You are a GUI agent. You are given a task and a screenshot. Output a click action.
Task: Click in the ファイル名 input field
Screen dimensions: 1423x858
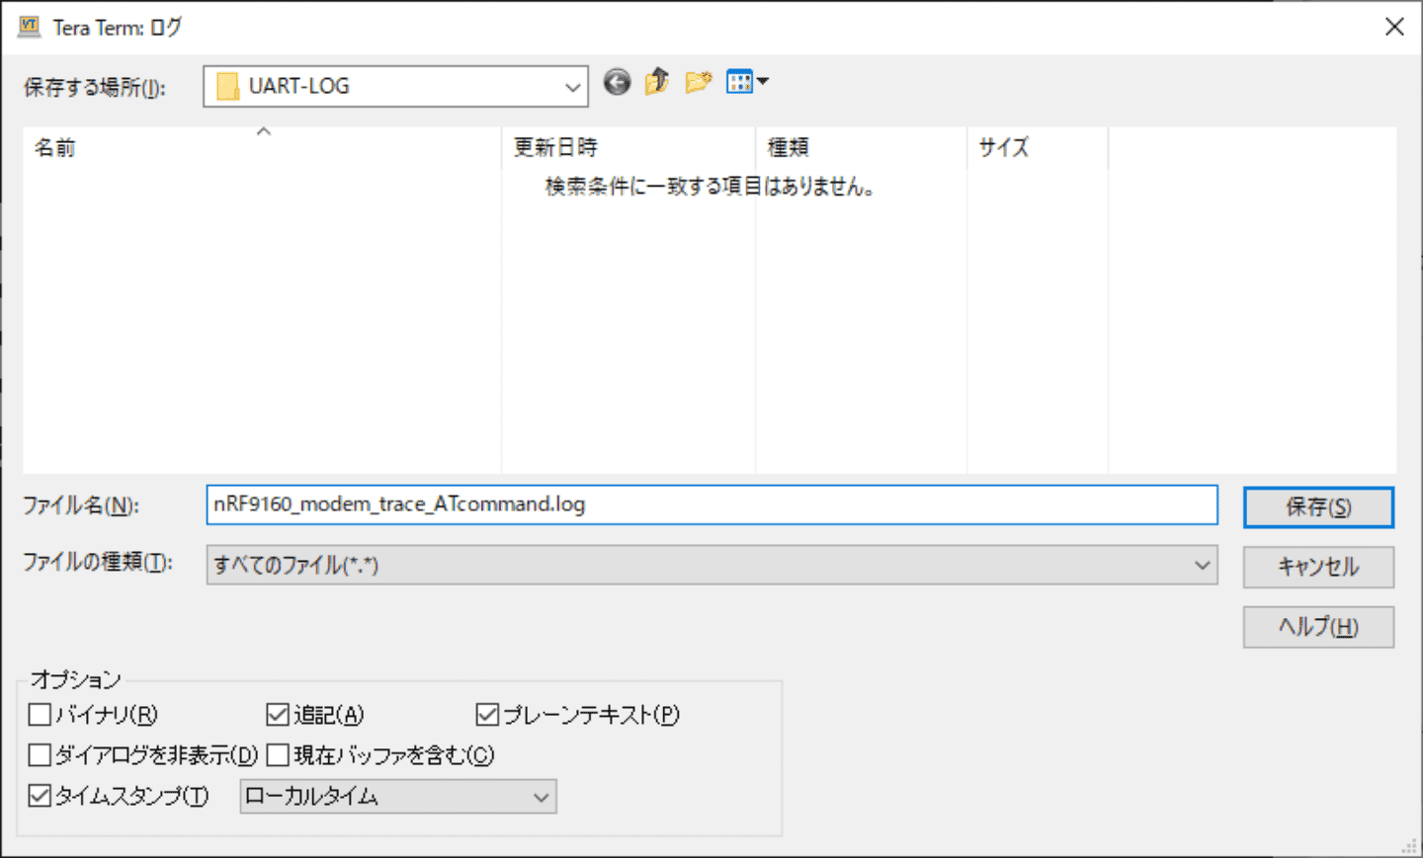tap(711, 505)
